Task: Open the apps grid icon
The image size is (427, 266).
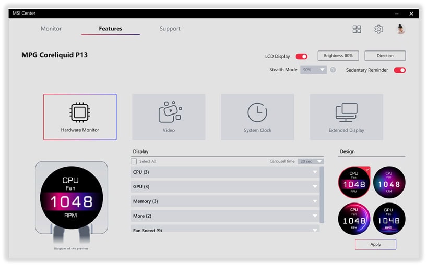Action: point(357,29)
